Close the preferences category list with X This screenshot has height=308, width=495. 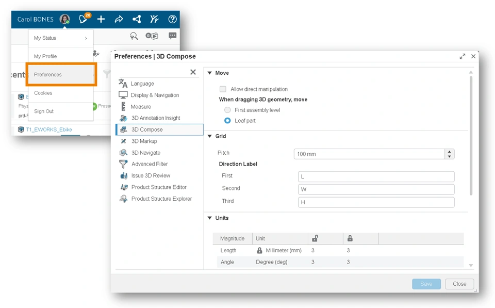(193, 72)
